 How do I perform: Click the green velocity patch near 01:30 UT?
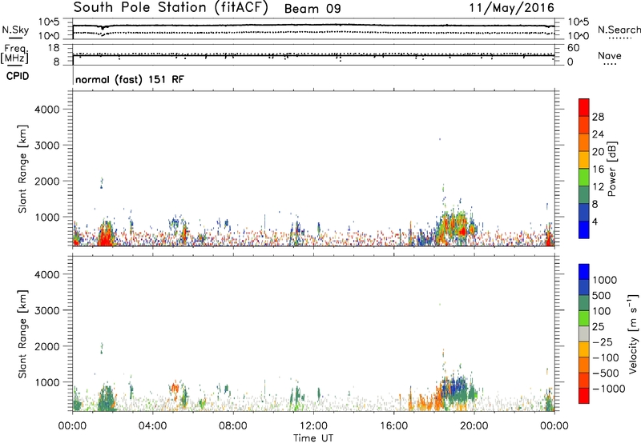tap(107, 397)
